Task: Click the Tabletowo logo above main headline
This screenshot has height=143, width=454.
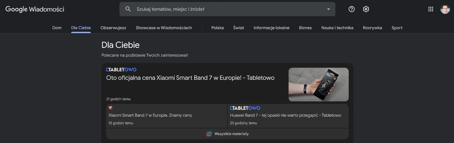Action: pyautogui.click(x=121, y=70)
